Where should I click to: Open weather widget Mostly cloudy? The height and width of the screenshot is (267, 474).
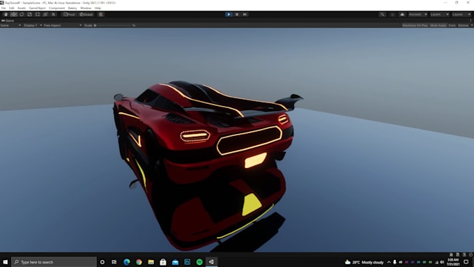click(364, 262)
